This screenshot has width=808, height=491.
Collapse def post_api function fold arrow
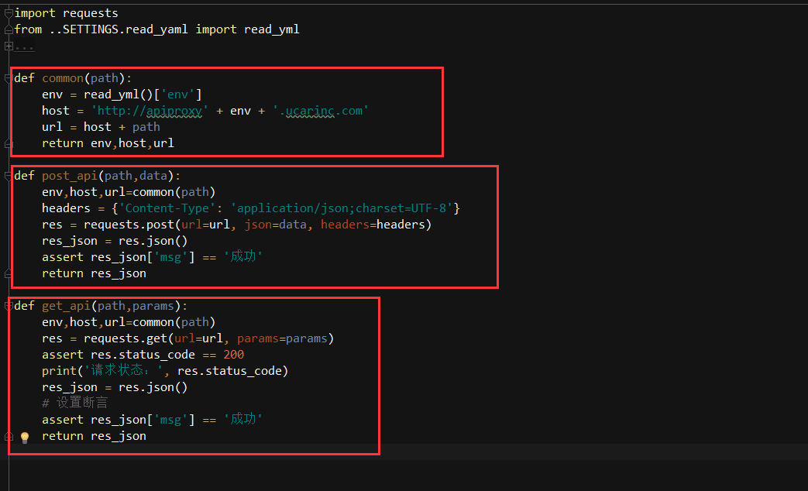pyautogui.click(x=9, y=177)
